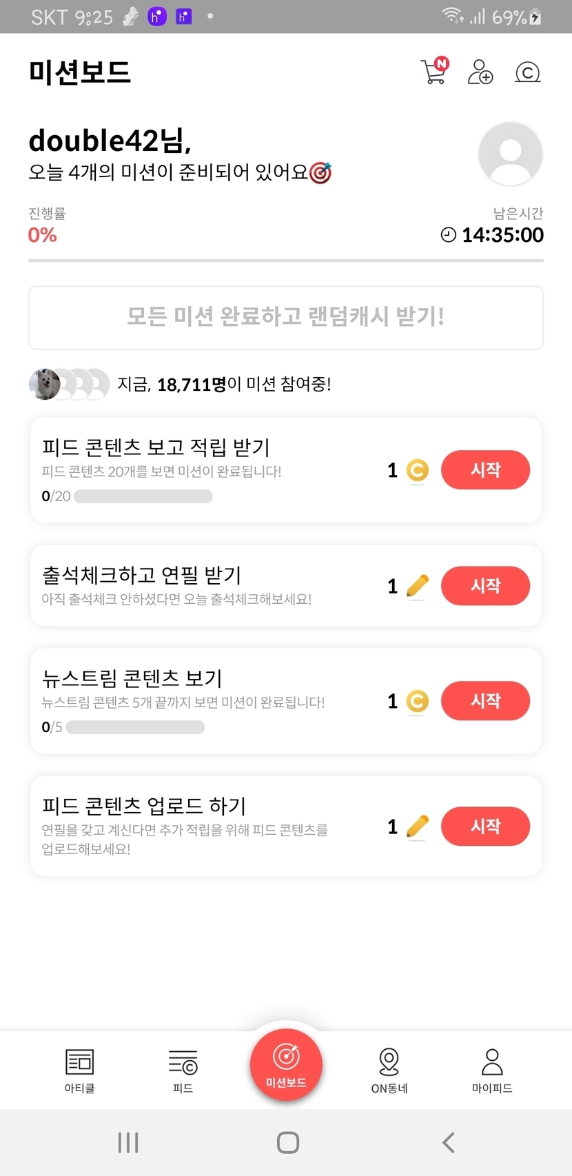Select the 미션보드 center tab
Viewport: 572px width, 1176px height.
286,1063
